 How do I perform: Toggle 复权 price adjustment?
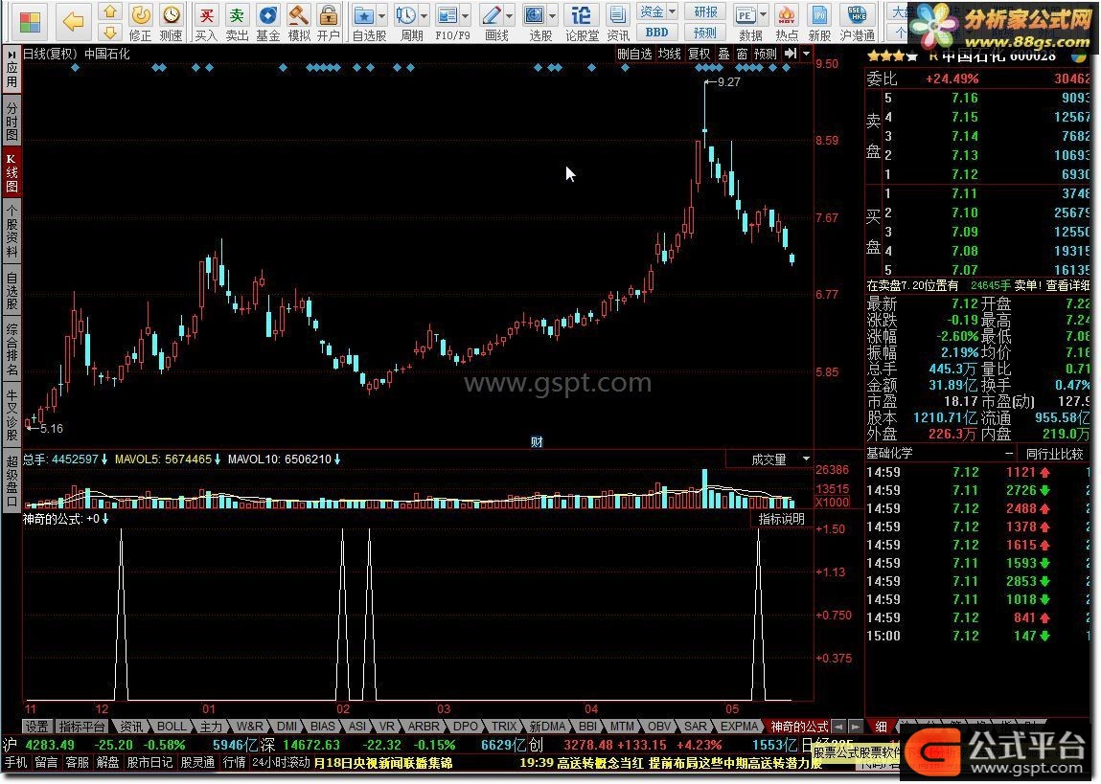699,54
